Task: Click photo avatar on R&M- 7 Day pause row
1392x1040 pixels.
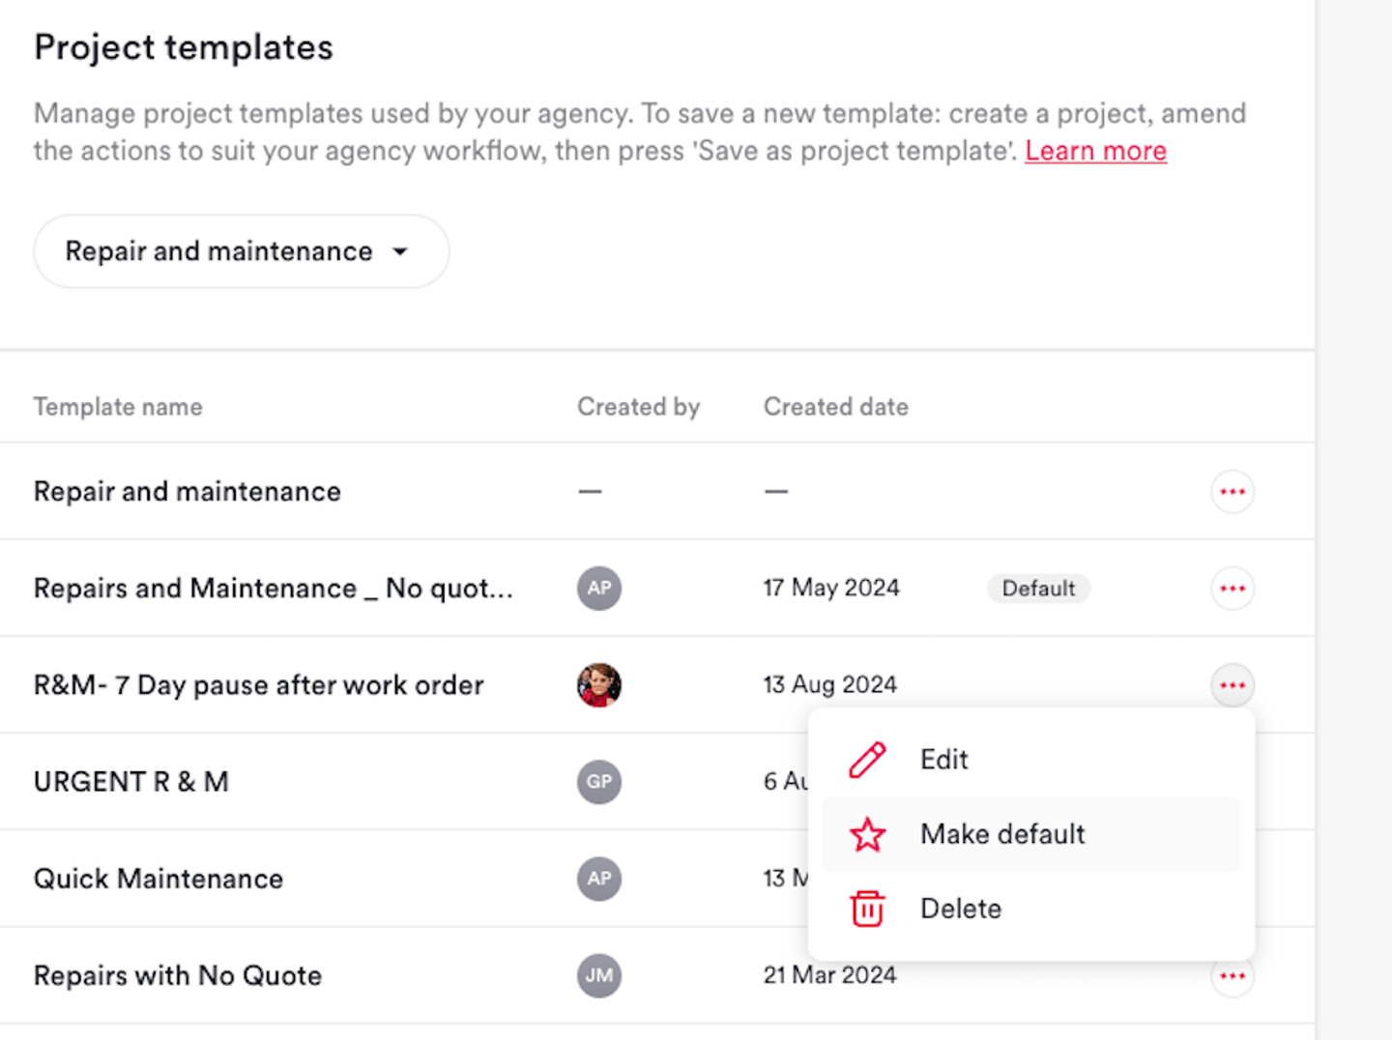Action: (599, 685)
